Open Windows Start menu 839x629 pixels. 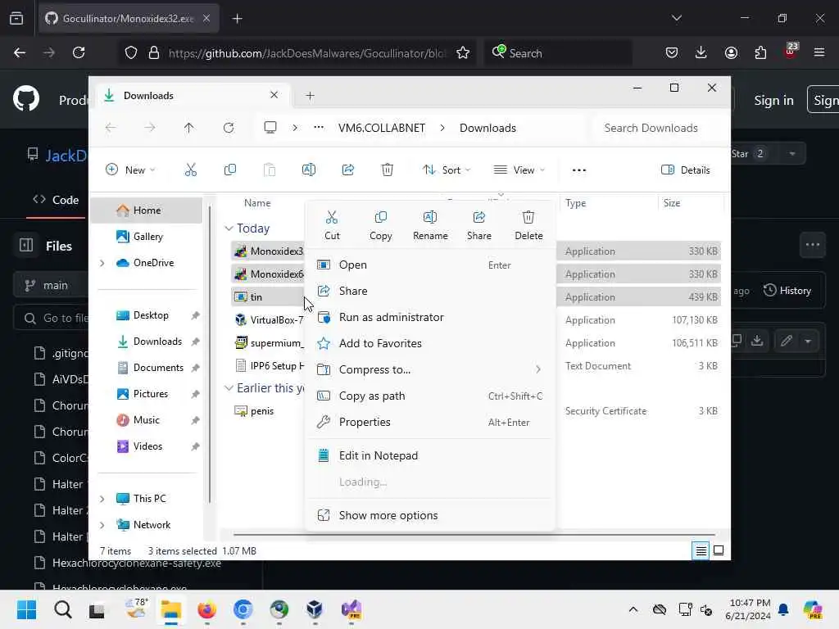point(26,609)
